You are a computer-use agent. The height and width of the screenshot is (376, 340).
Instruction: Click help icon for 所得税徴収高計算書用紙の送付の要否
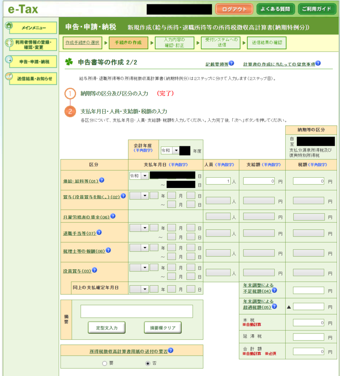point(171,350)
